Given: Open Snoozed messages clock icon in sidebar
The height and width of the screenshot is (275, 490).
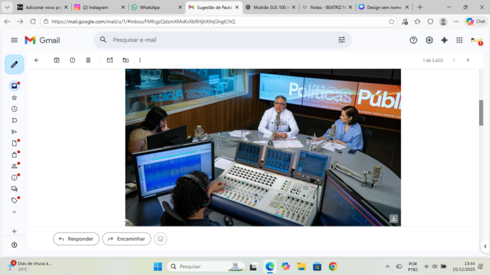Looking at the screenshot, I should (14, 109).
